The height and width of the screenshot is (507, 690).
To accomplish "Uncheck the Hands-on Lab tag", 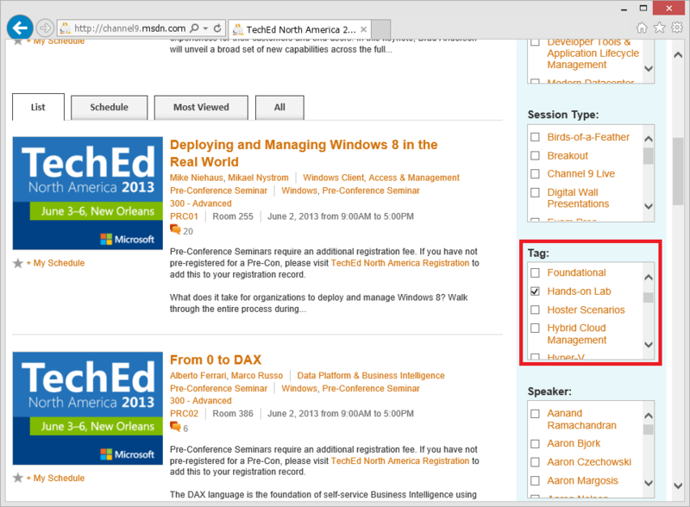I will [x=535, y=291].
